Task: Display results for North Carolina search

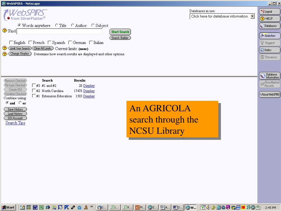Action: (x=89, y=91)
